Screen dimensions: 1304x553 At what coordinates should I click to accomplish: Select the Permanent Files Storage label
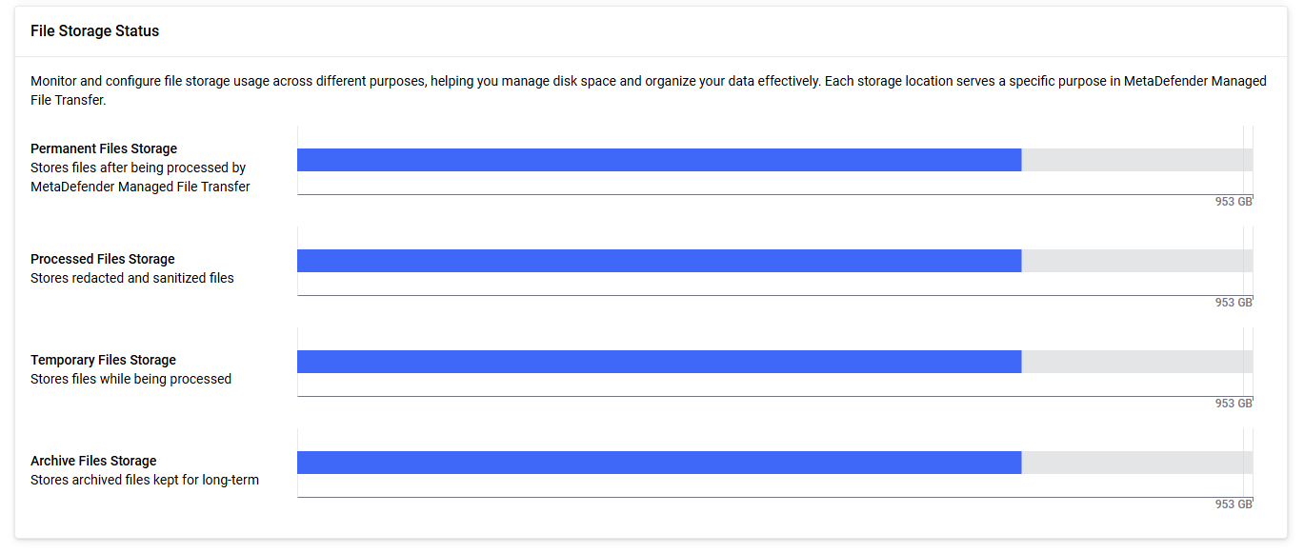(x=104, y=148)
